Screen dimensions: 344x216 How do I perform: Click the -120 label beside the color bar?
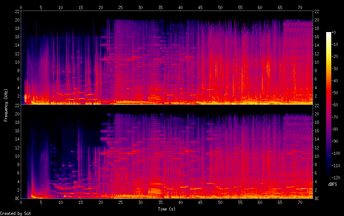[337, 177]
